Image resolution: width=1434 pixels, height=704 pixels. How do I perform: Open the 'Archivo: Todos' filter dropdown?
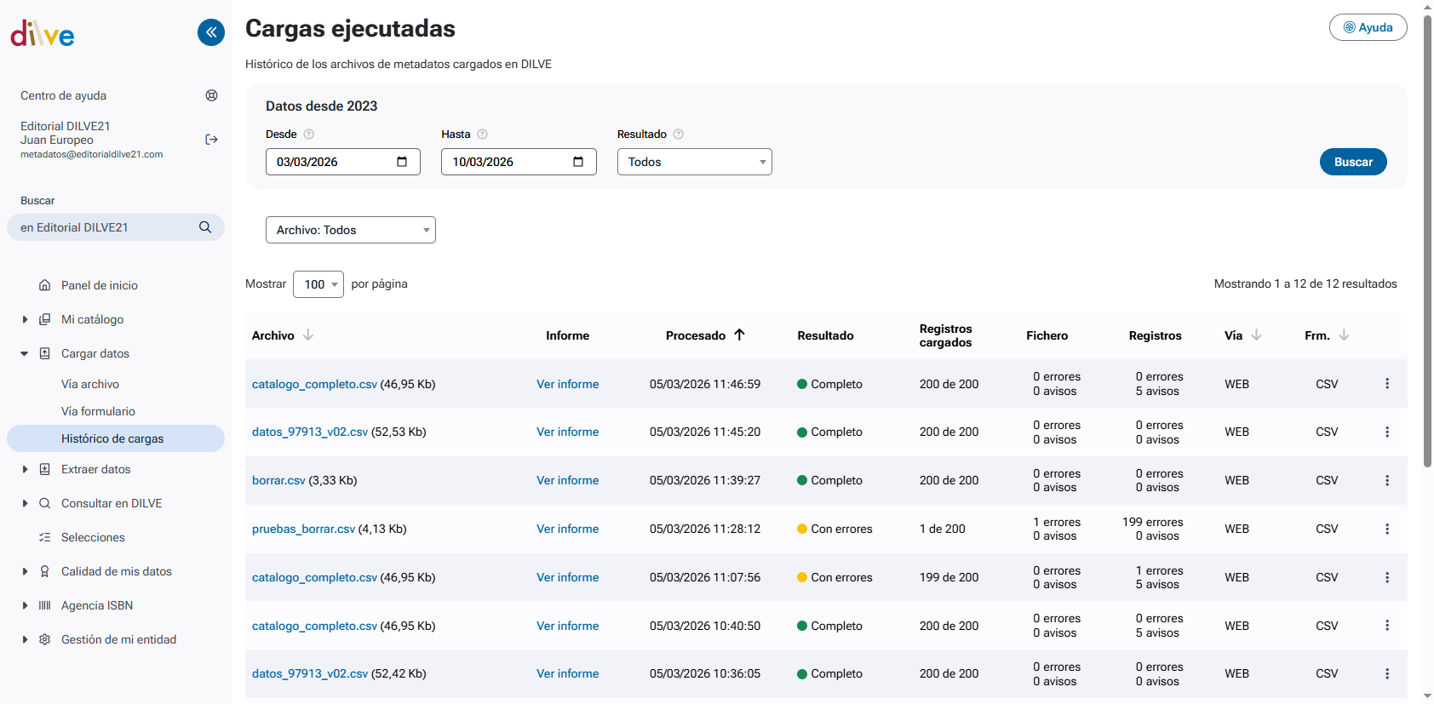(350, 230)
